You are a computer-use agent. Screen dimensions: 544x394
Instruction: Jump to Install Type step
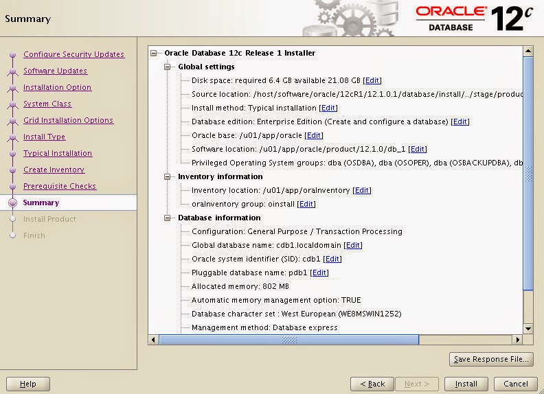point(44,137)
